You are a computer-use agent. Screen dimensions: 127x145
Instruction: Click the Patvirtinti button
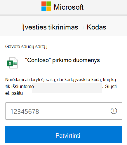(64, 134)
